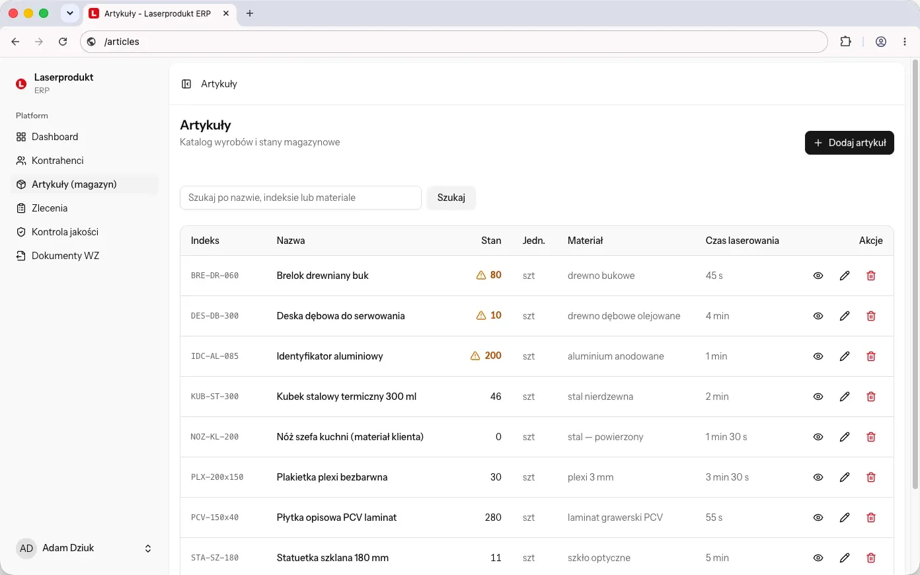Expand the browser tab search dropdown
Image resolution: width=920 pixels, height=575 pixels.
(70, 13)
